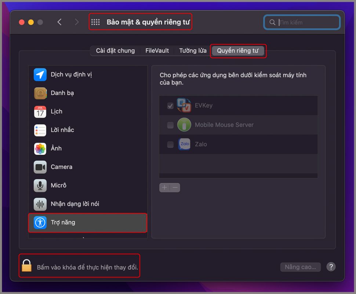Choose the Ảnh photos icon
The height and width of the screenshot is (294, 356).
pyautogui.click(x=40, y=148)
